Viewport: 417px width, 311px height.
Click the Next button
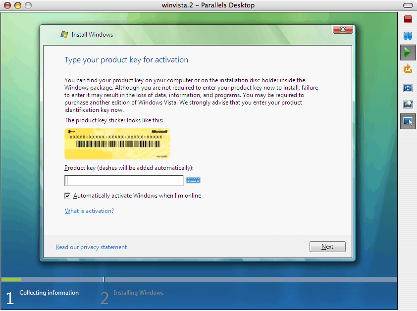pos(327,247)
